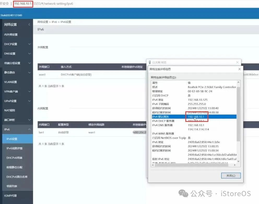Expand the DNS设置 menu chevron
259x204 pixels.
click(x=30, y=53)
